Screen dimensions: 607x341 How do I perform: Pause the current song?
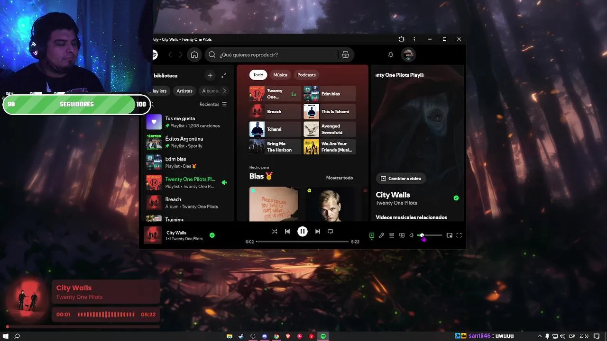303,232
